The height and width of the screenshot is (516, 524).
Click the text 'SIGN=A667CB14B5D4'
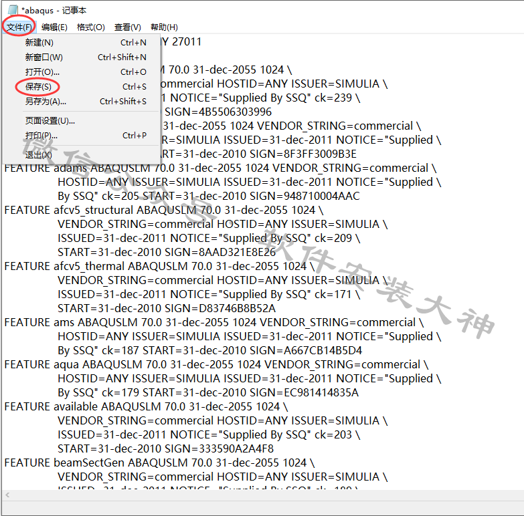pos(306,350)
